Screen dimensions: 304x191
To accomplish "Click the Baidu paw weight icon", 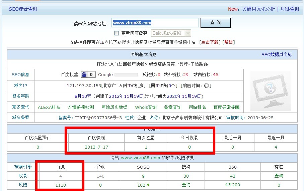I will 84,74.
